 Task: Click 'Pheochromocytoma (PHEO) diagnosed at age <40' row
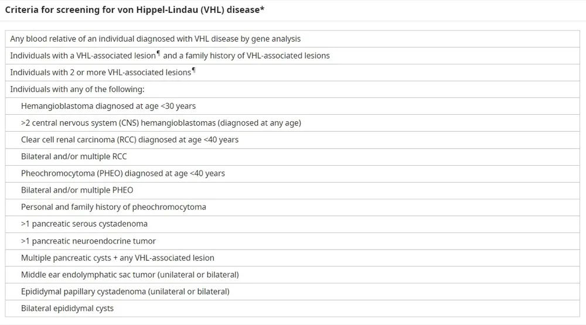[x=123, y=173]
